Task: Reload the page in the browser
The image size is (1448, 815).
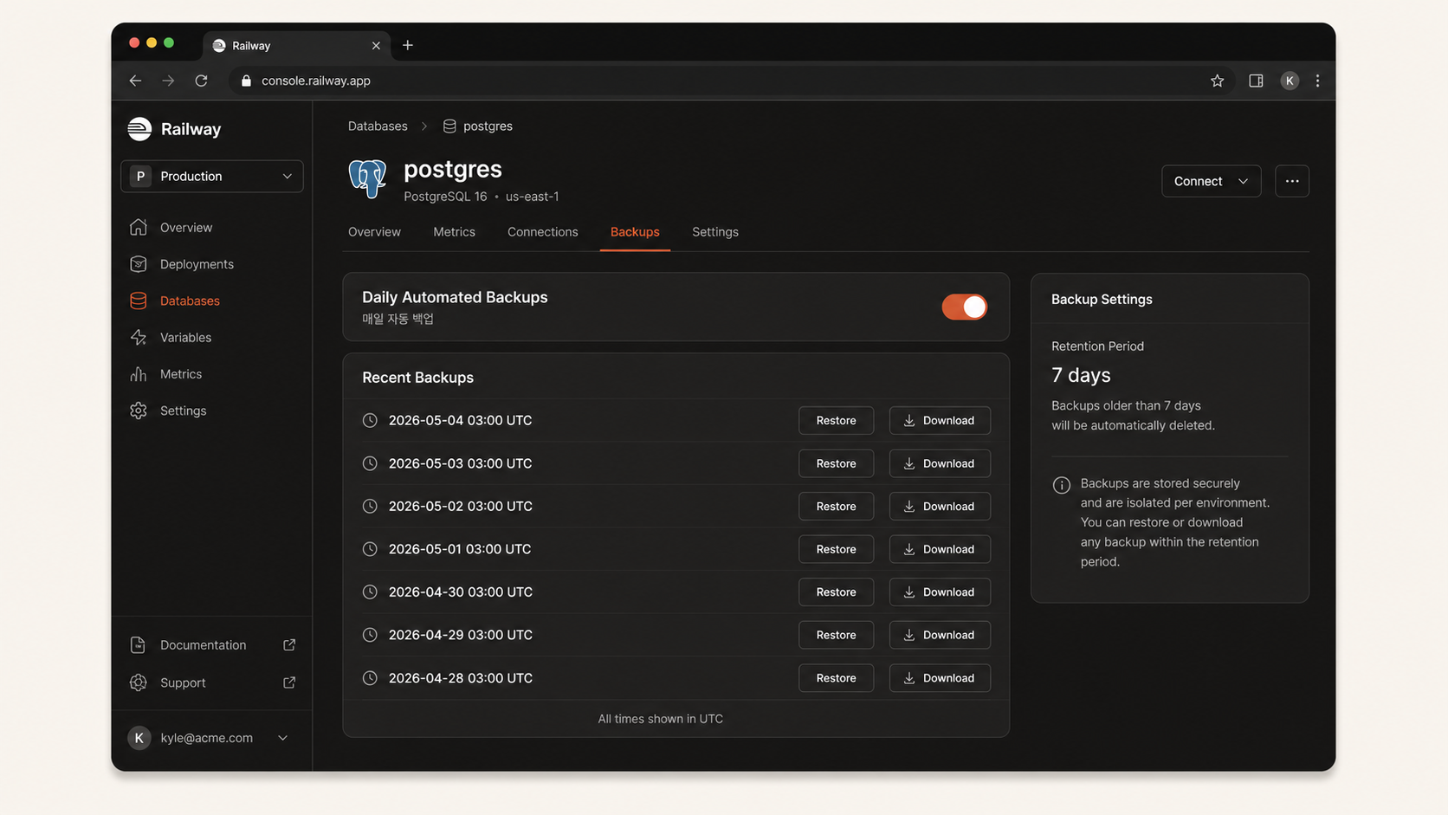Action: pyautogui.click(x=201, y=81)
